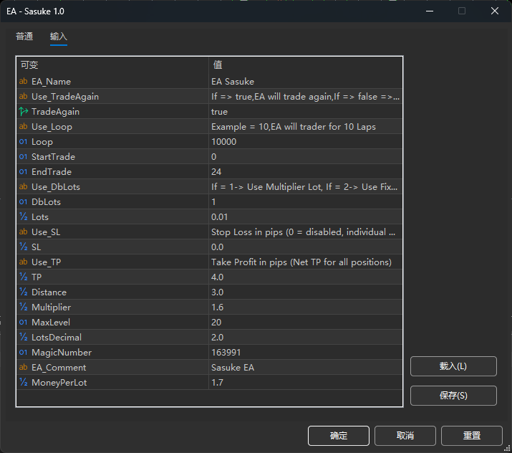Click the string icon beside EA_Name
Screen dimensions: 512x453
click(24, 82)
